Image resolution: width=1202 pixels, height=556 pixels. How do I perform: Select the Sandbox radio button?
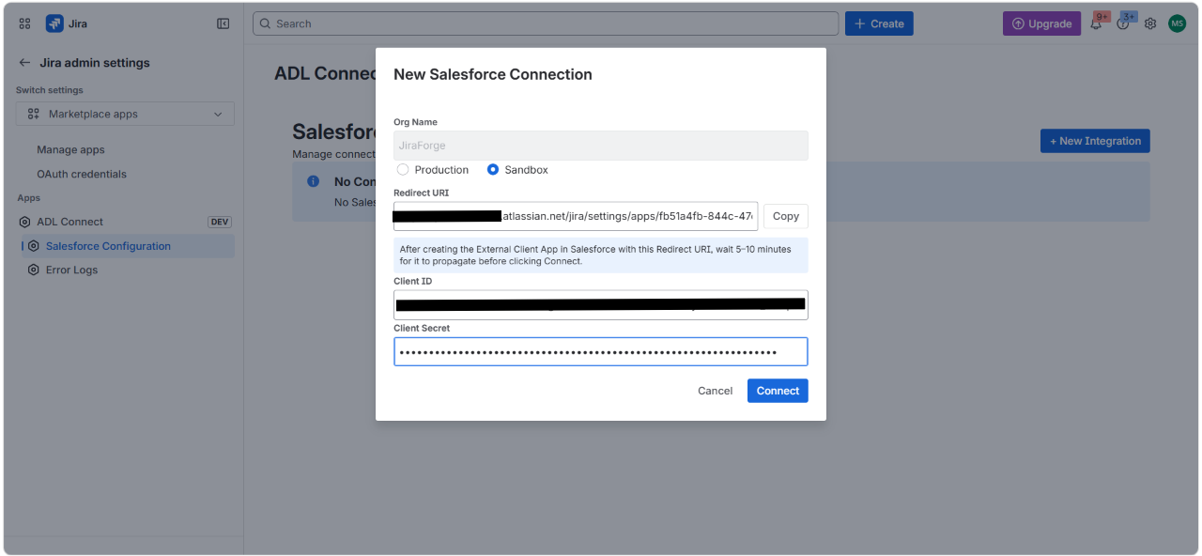coord(493,170)
